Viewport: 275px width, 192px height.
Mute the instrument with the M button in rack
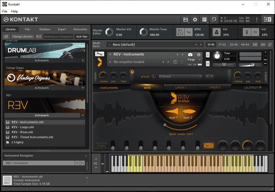(x=208, y=64)
